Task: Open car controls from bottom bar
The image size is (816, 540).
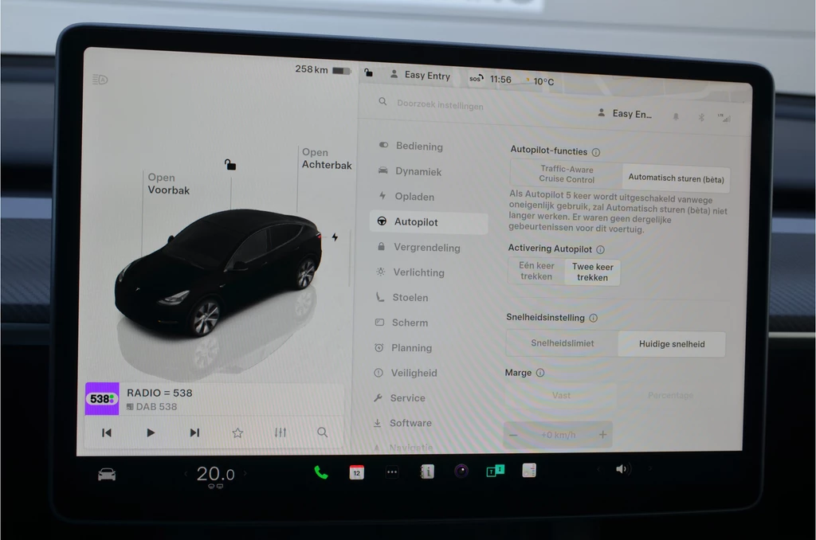Action: (x=107, y=475)
